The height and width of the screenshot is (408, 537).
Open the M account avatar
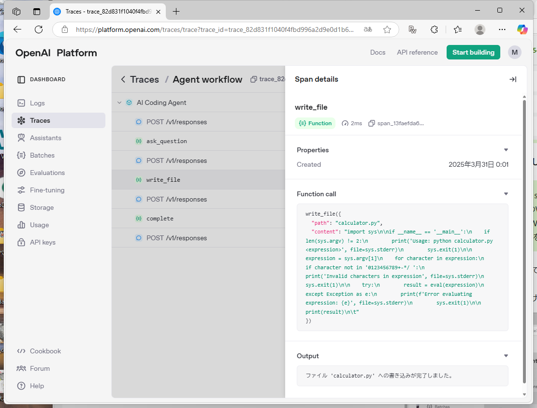[x=514, y=52]
